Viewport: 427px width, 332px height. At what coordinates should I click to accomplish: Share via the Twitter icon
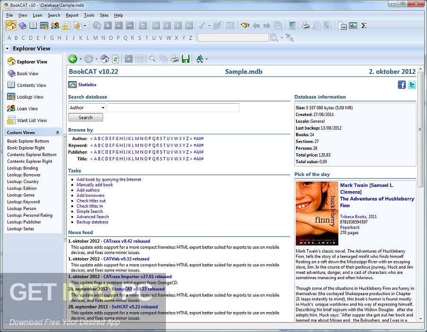coord(412,85)
